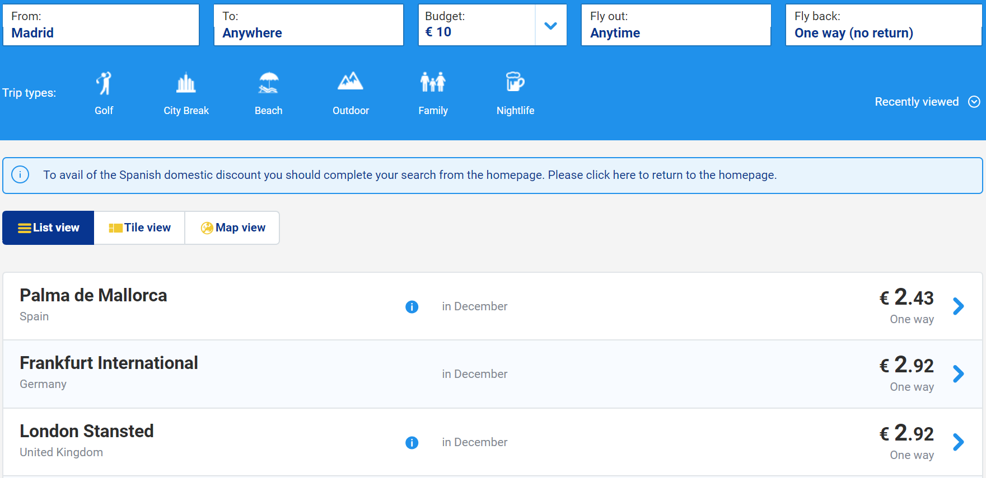
Task: Open info icon for London Stansted
Action: pos(412,443)
